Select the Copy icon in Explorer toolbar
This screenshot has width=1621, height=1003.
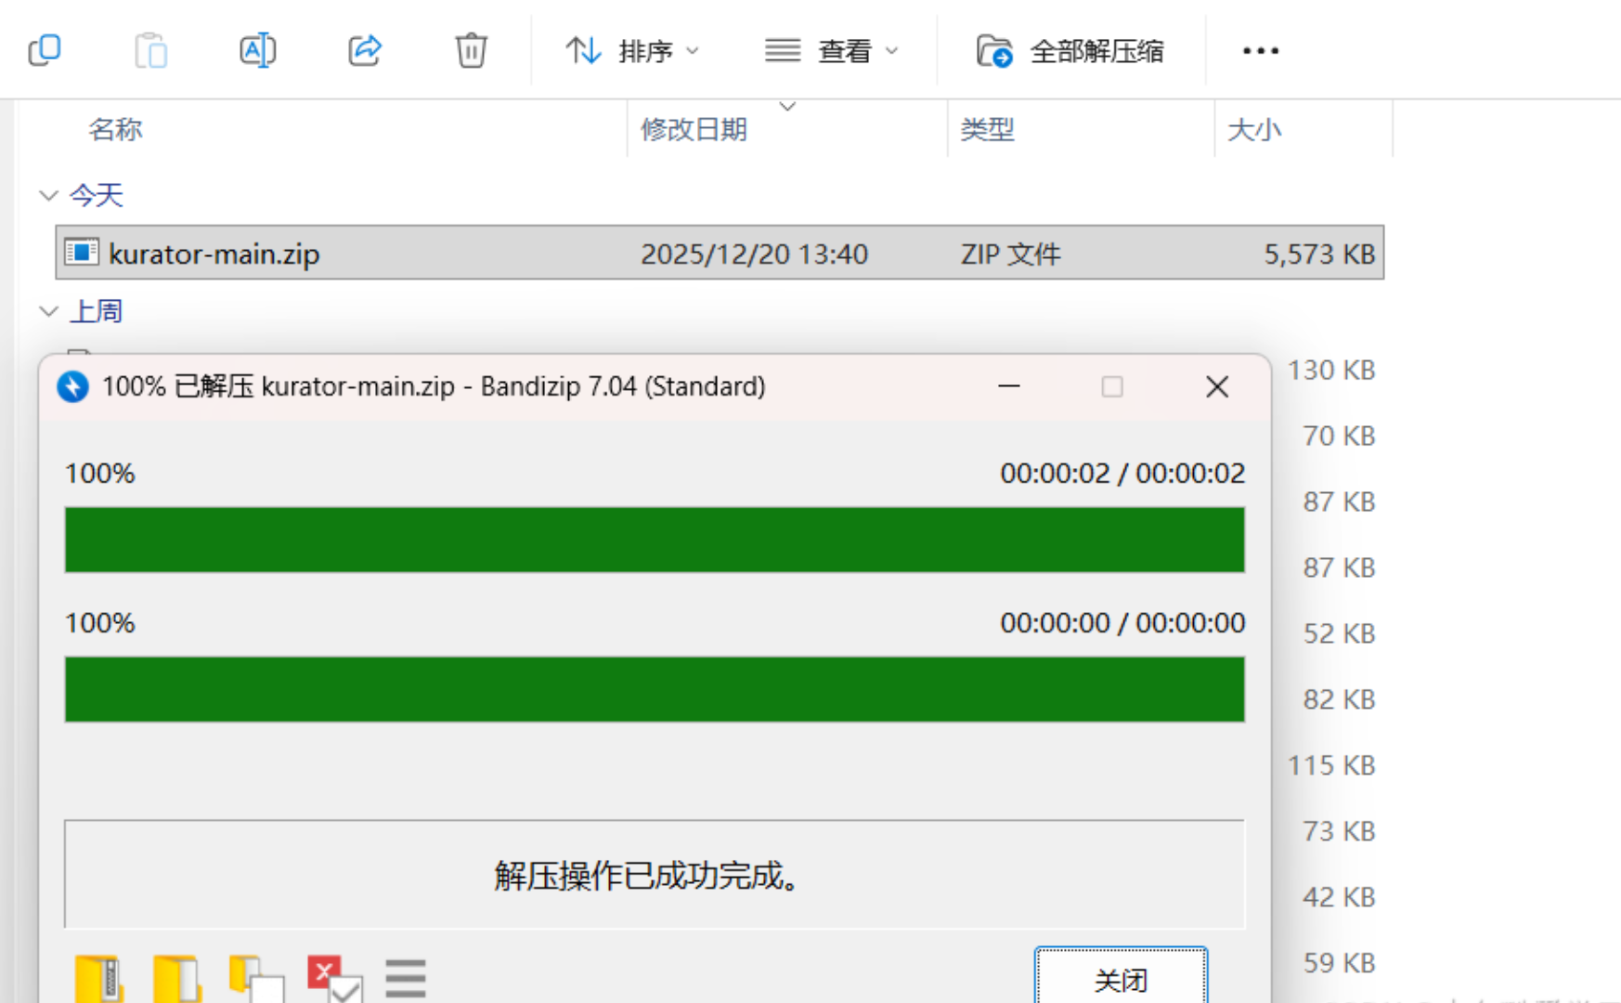44,50
